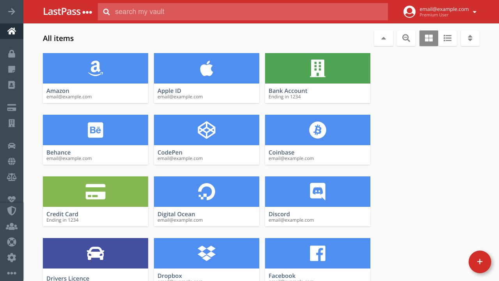Open the globe sidebar icon
The image size is (499, 281).
[x=12, y=161]
